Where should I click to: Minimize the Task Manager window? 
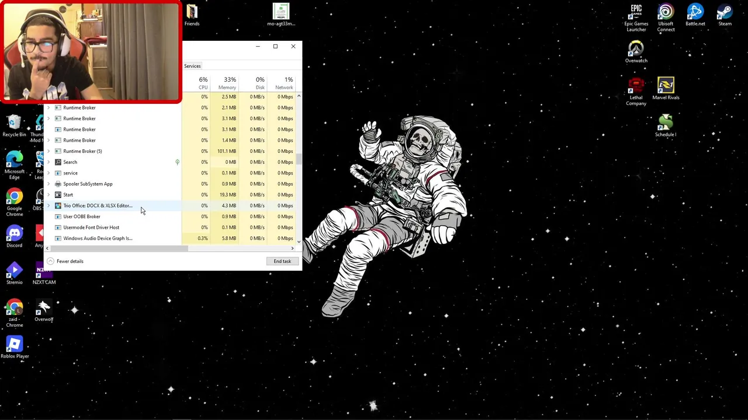click(258, 46)
